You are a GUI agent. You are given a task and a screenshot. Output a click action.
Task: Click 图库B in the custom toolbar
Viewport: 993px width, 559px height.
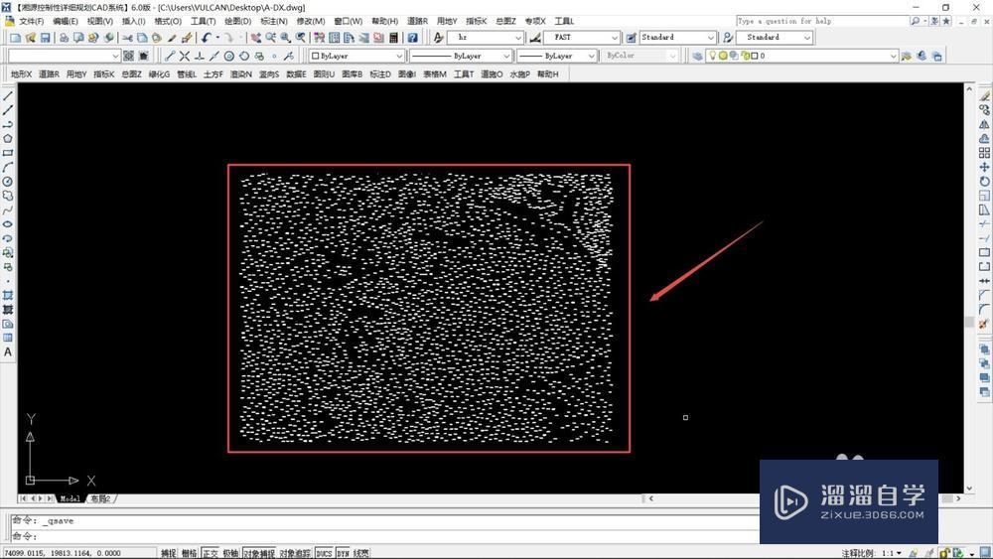click(353, 74)
